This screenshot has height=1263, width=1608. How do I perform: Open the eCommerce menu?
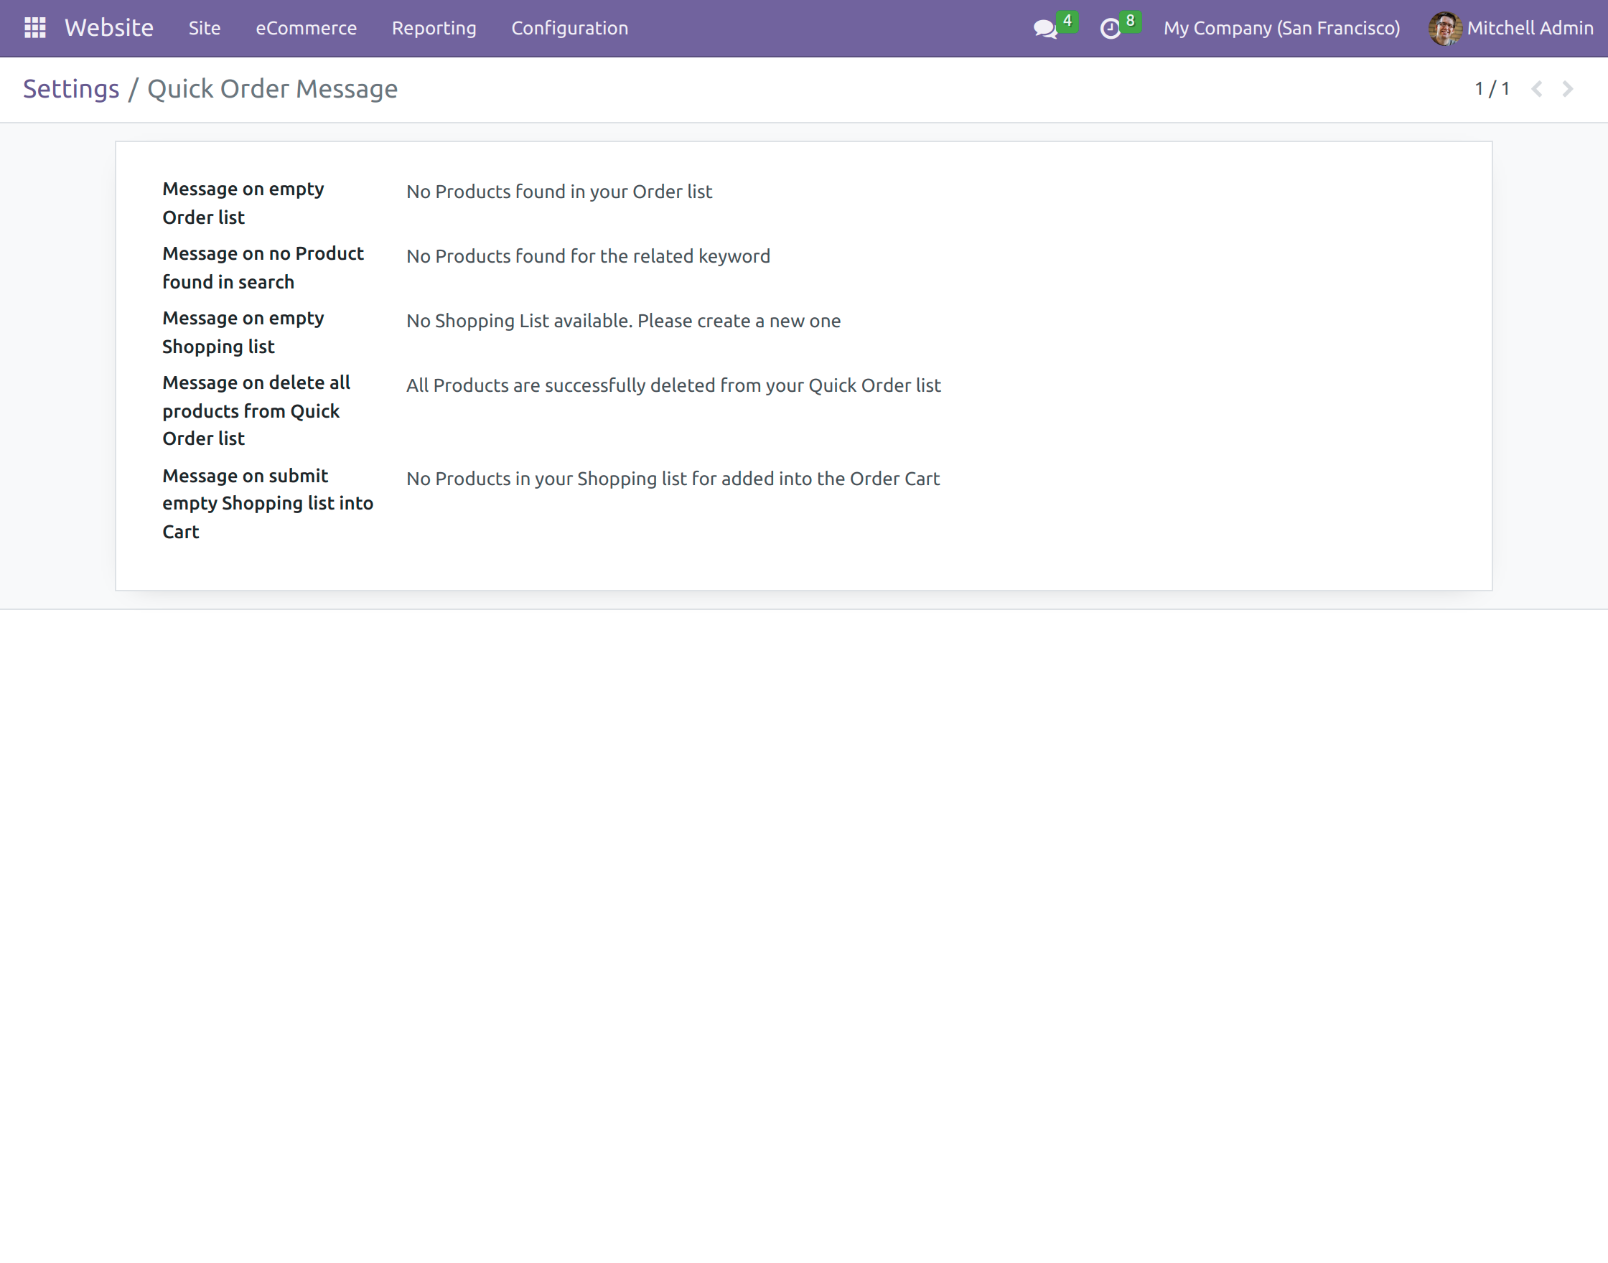[307, 28]
